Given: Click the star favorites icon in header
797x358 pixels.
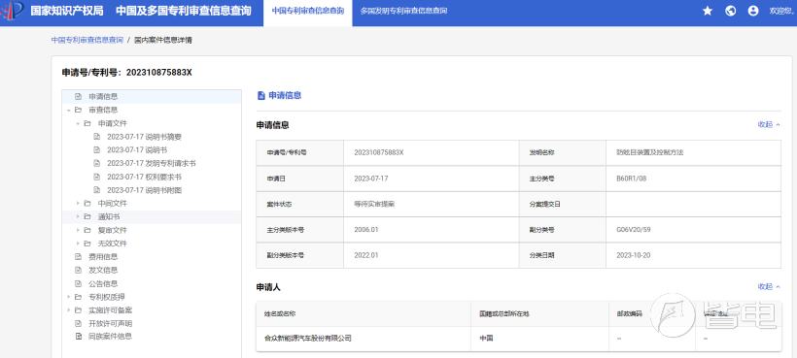Looking at the screenshot, I should pos(708,11).
